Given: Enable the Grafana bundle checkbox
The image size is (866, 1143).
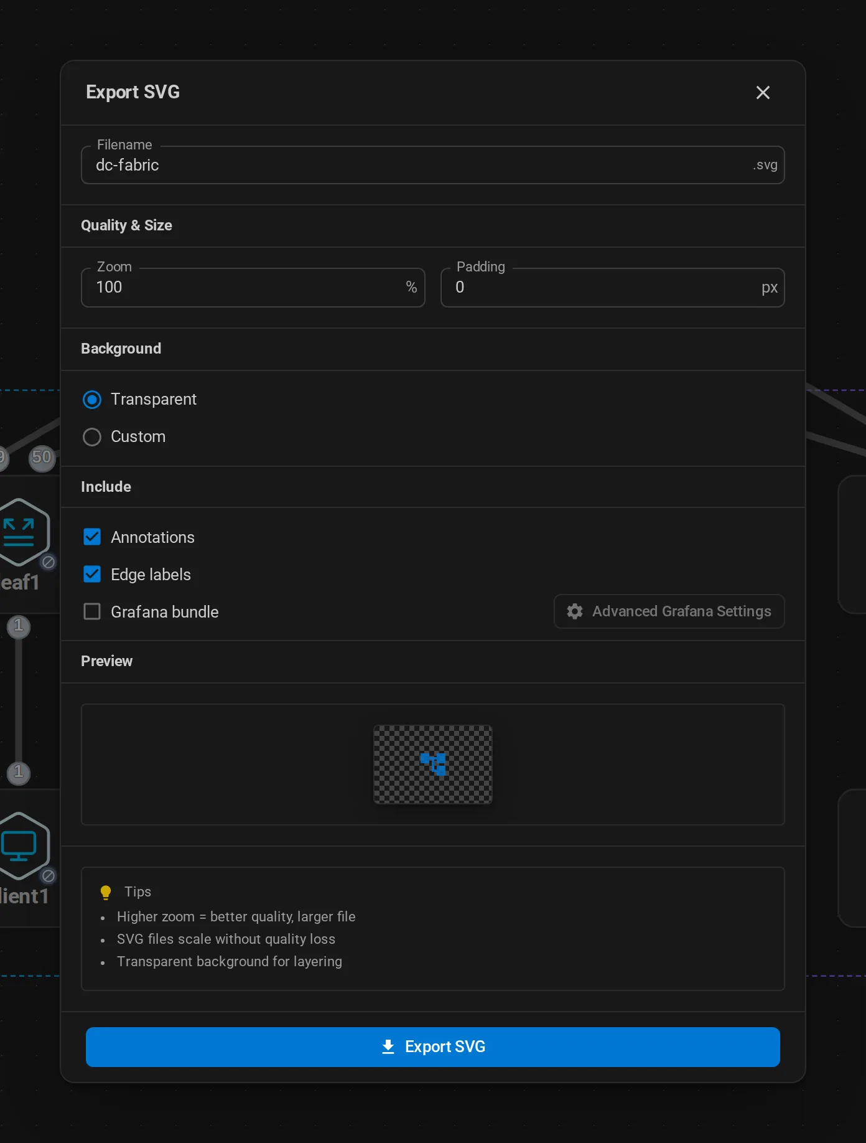Looking at the screenshot, I should (x=92, y=611).
